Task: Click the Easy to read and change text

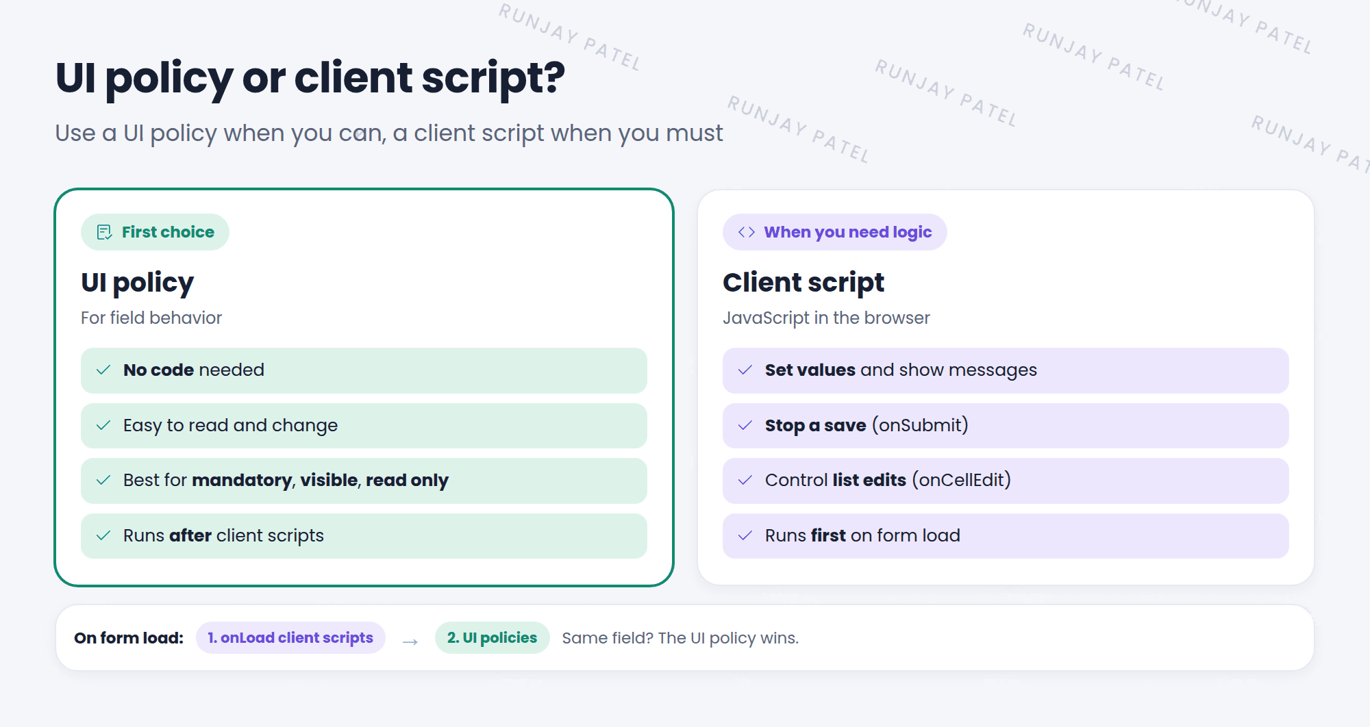Action: click(x=230, y=425)
